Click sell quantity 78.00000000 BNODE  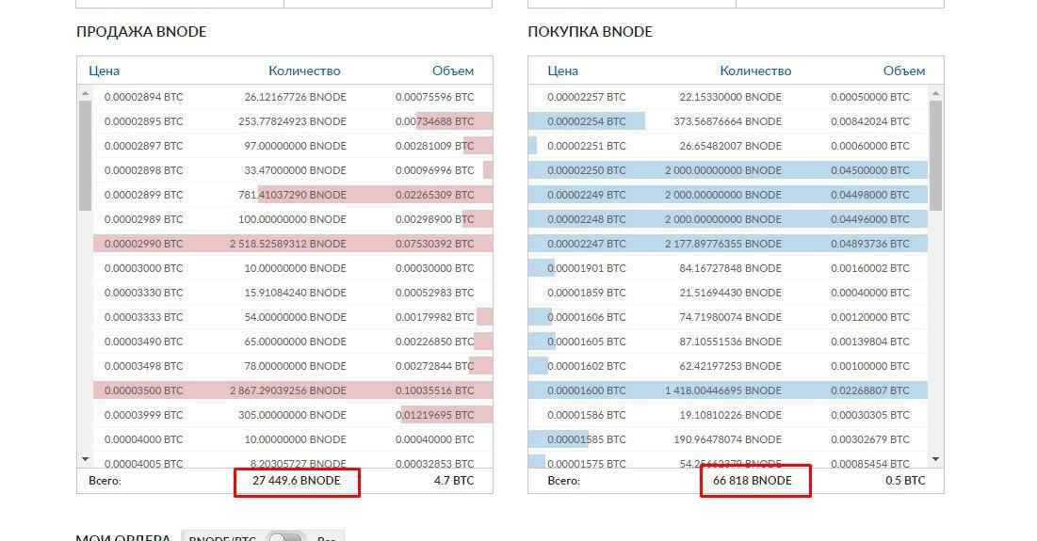pos(295,366)
